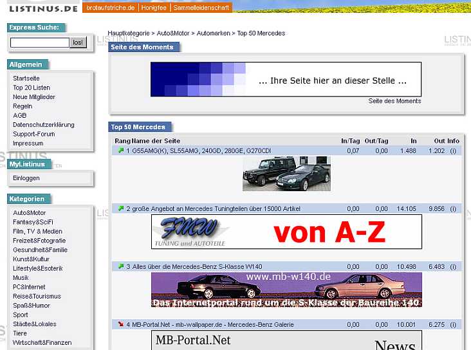Go to Startseite
Screen dimensions: 471x350
pyautogui.click(x=26, y=78)
